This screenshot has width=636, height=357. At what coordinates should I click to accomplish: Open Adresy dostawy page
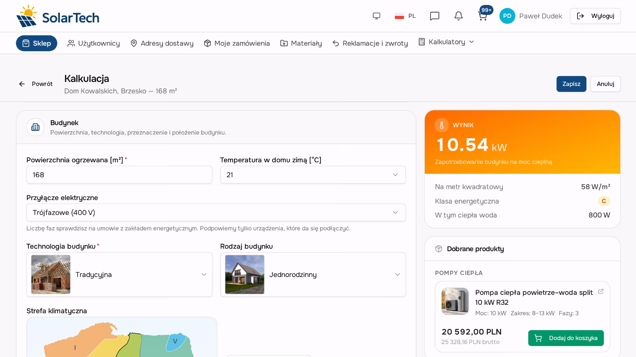[162, 43]
